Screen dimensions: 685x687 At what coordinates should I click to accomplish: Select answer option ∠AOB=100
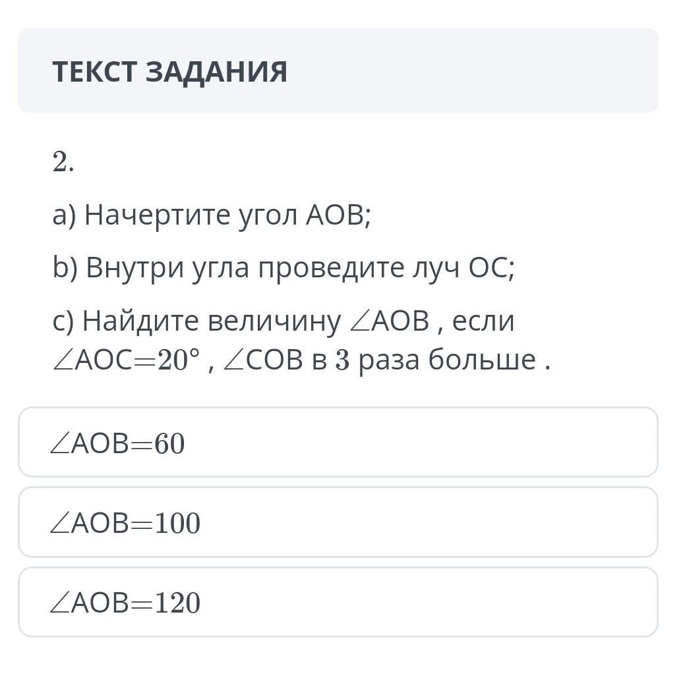pyautogui.click(x=338, y=522)
